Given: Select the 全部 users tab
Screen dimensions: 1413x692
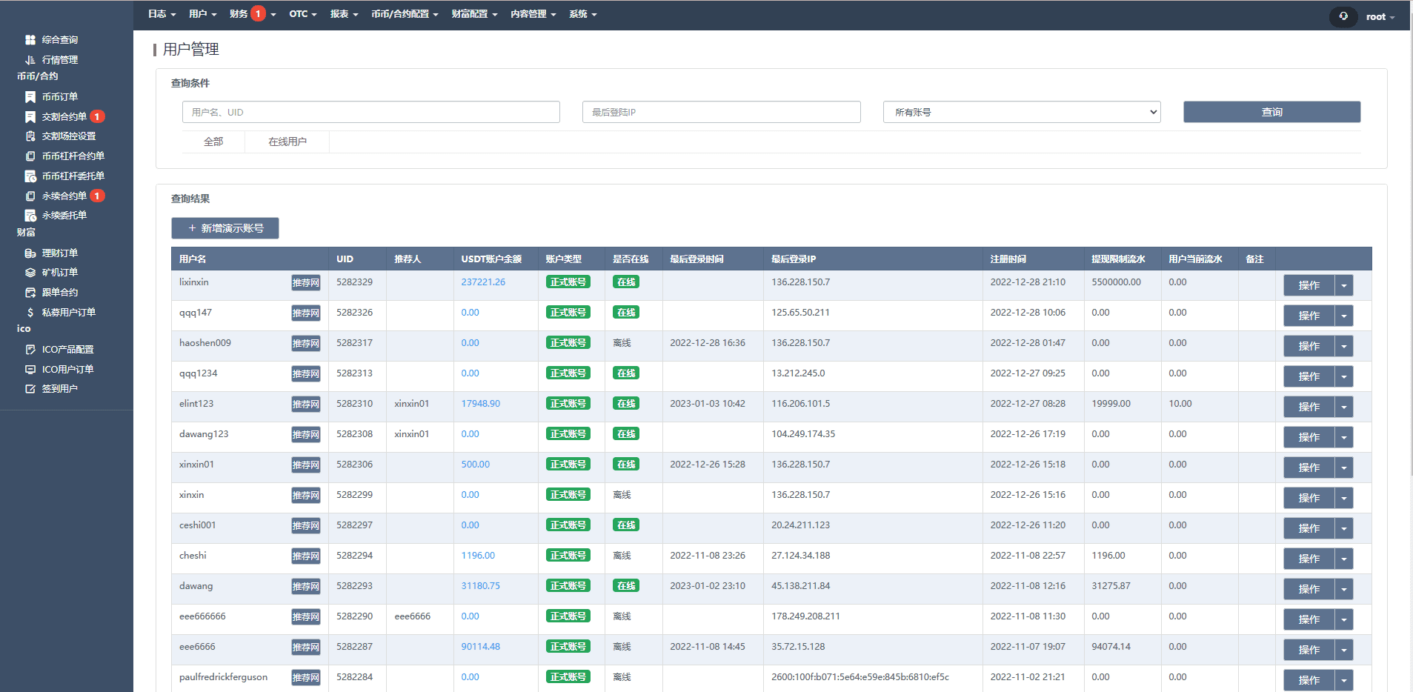Looking at the screenshot, I should (213, 142).
